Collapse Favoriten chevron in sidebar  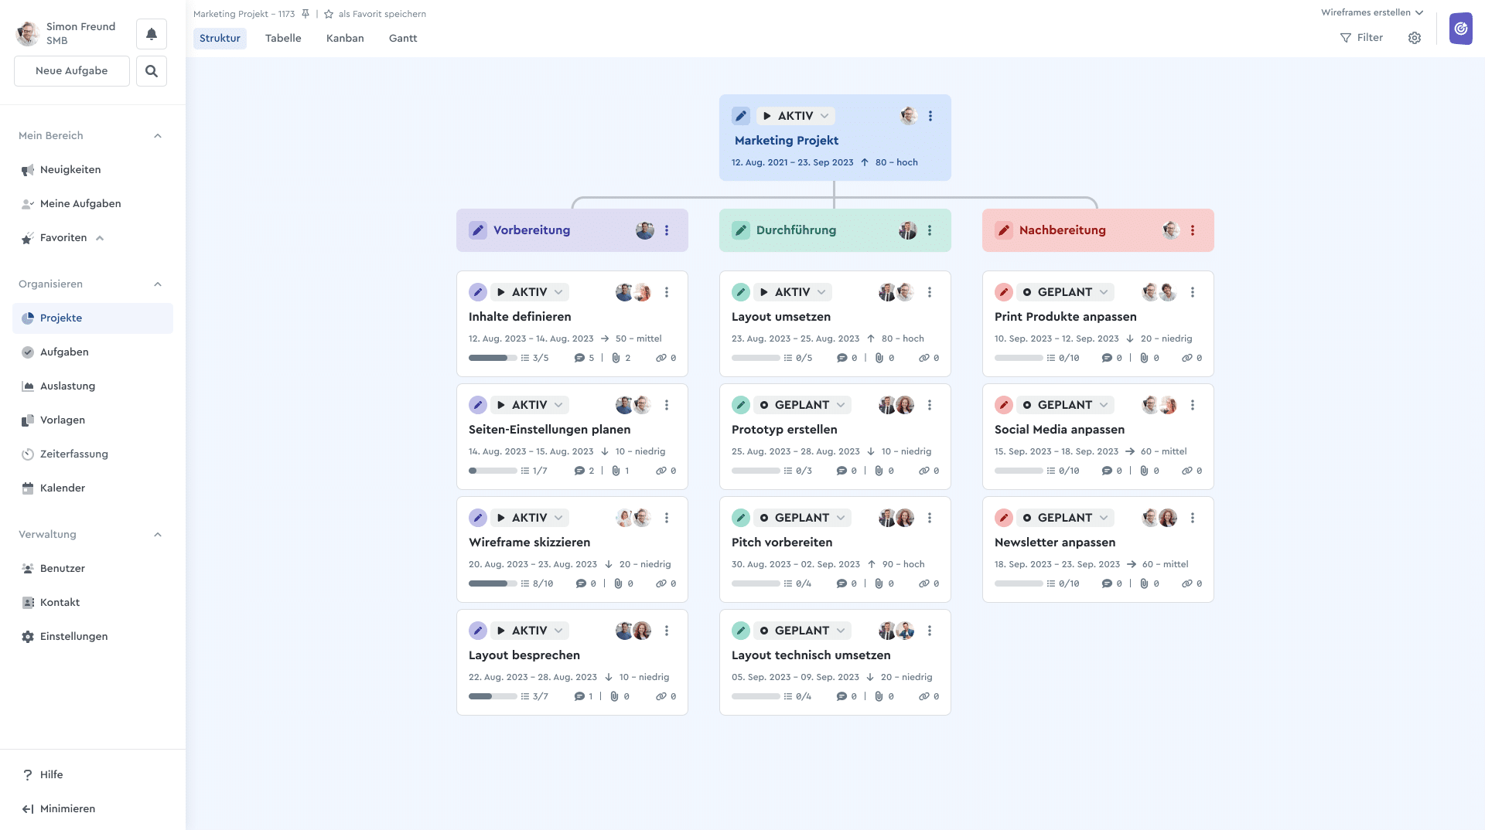100,238
